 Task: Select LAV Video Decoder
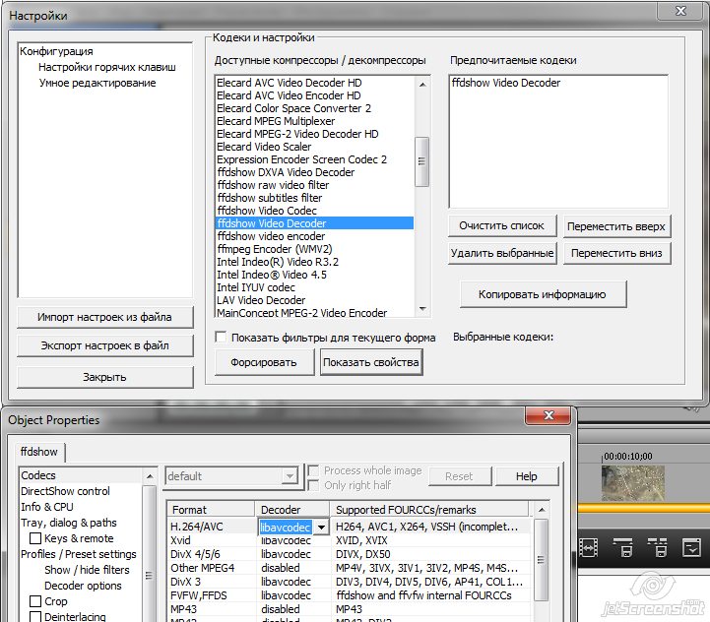[261, 300]
